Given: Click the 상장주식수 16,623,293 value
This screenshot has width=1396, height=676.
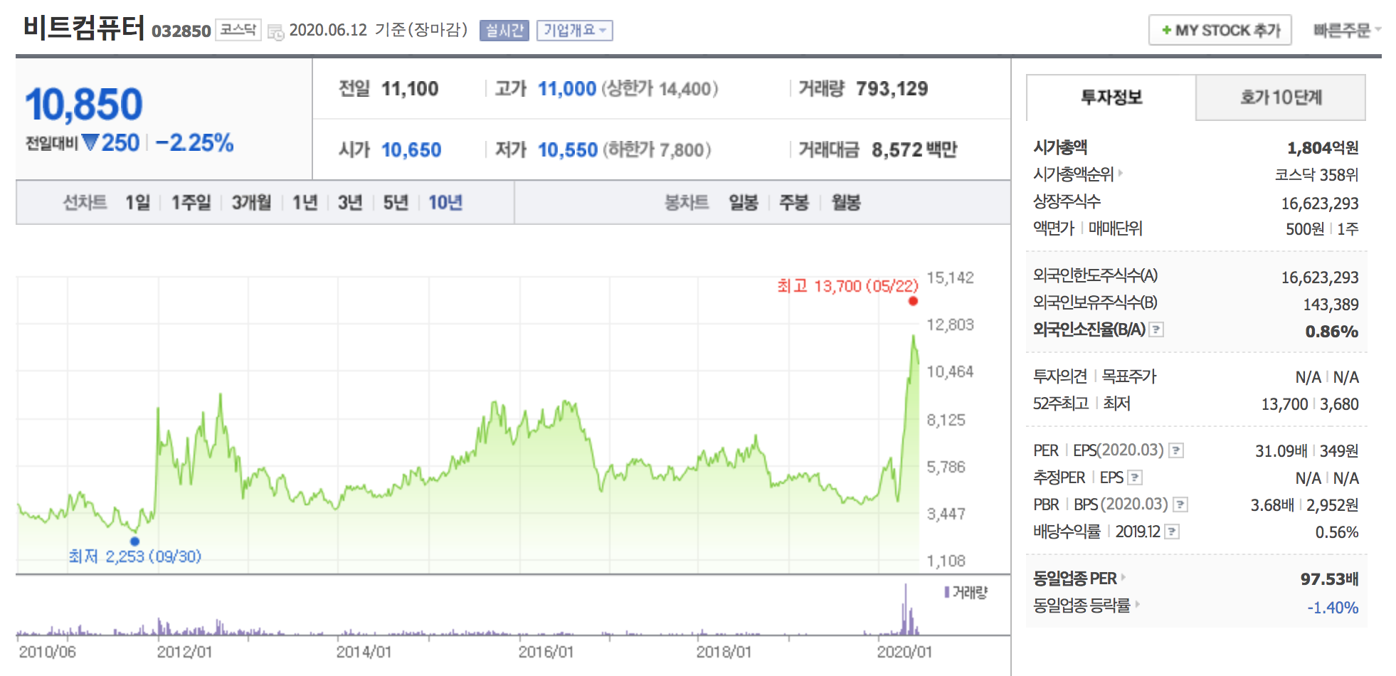Looking at the screenshot, I should pyautogui.click(x=1320, y=204).
